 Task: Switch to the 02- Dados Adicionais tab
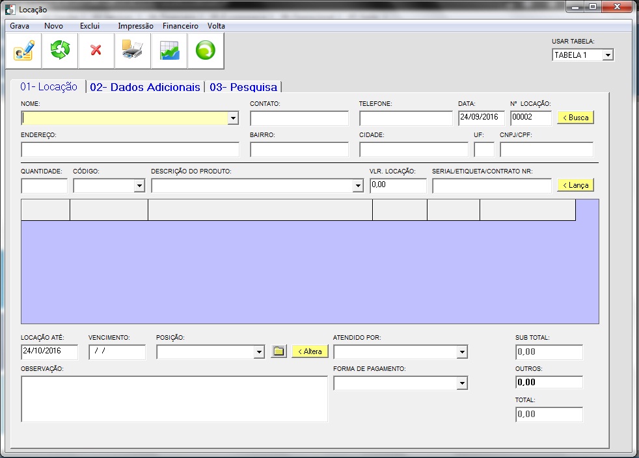pos(145,87)
